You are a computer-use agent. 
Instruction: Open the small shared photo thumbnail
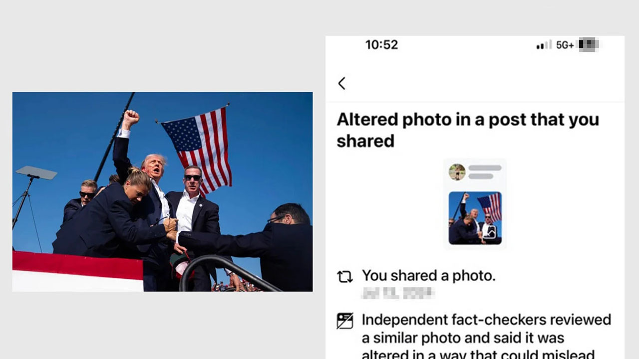point(475,218)
